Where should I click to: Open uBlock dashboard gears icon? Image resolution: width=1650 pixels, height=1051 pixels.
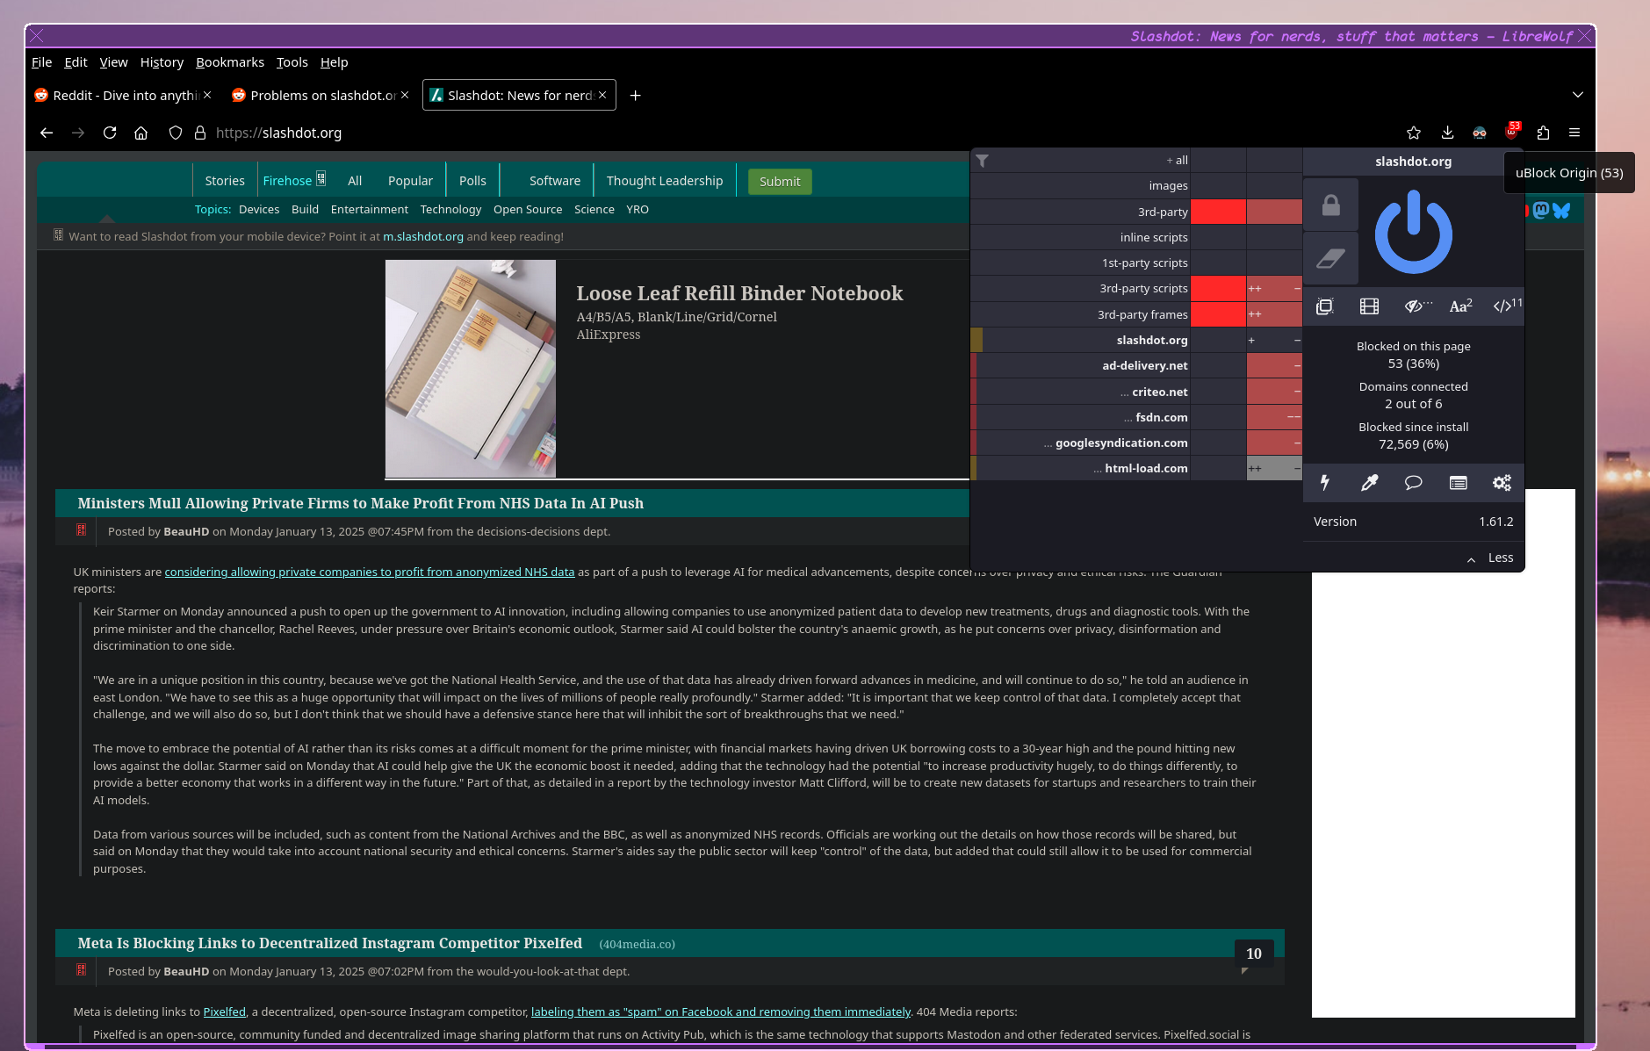1502,482
